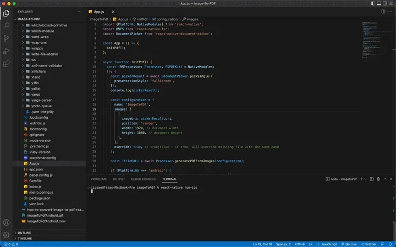Open the Run and Debug view

point(6,51)
